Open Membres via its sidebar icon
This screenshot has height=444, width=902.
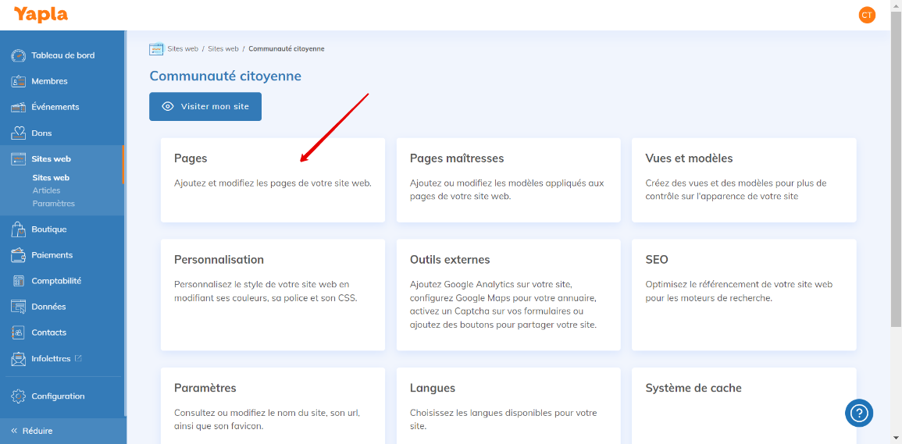(x=19, y=81)
